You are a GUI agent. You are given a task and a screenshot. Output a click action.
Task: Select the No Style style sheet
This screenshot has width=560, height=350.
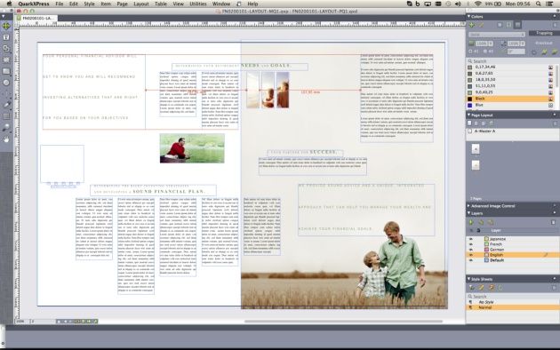point(513,302)
